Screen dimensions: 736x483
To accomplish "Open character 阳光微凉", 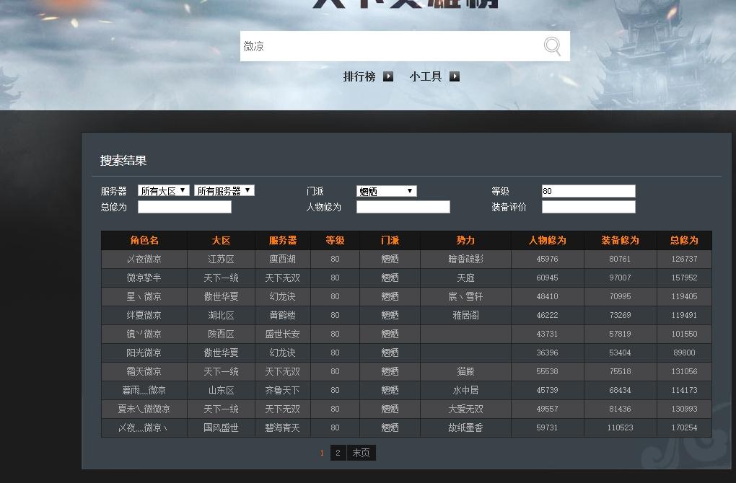I will tap(144, 353).
